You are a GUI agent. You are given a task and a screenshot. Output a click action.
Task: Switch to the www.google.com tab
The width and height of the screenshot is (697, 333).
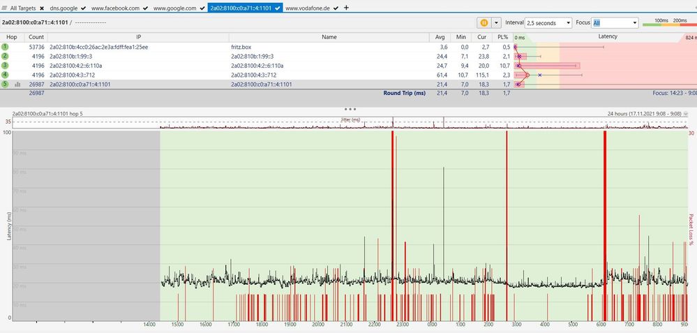tap(174, 8)
